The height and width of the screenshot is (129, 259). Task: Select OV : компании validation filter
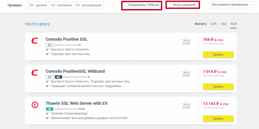61,5
